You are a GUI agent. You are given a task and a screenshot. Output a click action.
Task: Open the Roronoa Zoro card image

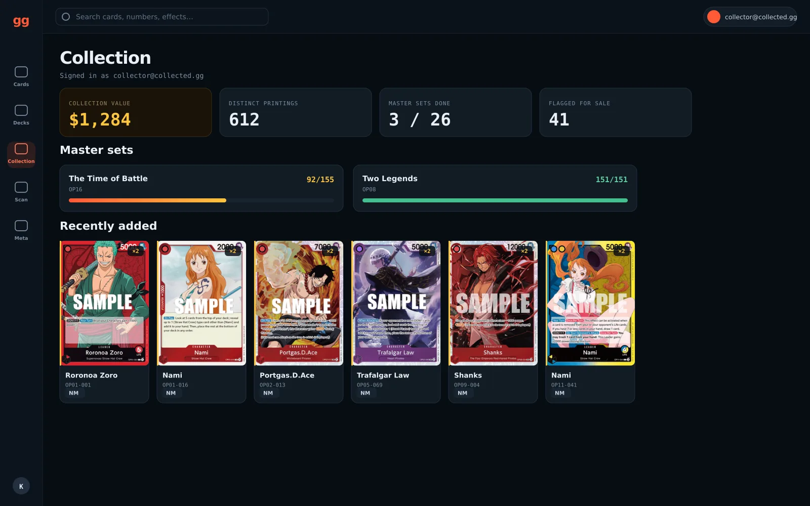(104, 303)
